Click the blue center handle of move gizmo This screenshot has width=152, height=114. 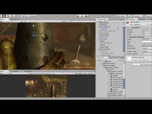pyautogui.click(x=34, y=35)
